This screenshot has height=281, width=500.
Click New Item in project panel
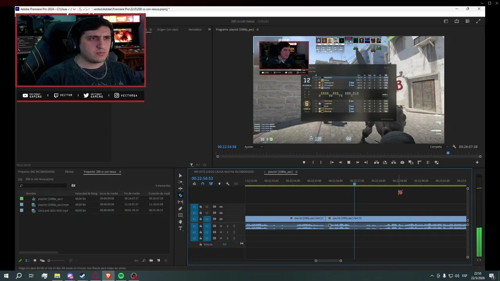pos(159,261)
